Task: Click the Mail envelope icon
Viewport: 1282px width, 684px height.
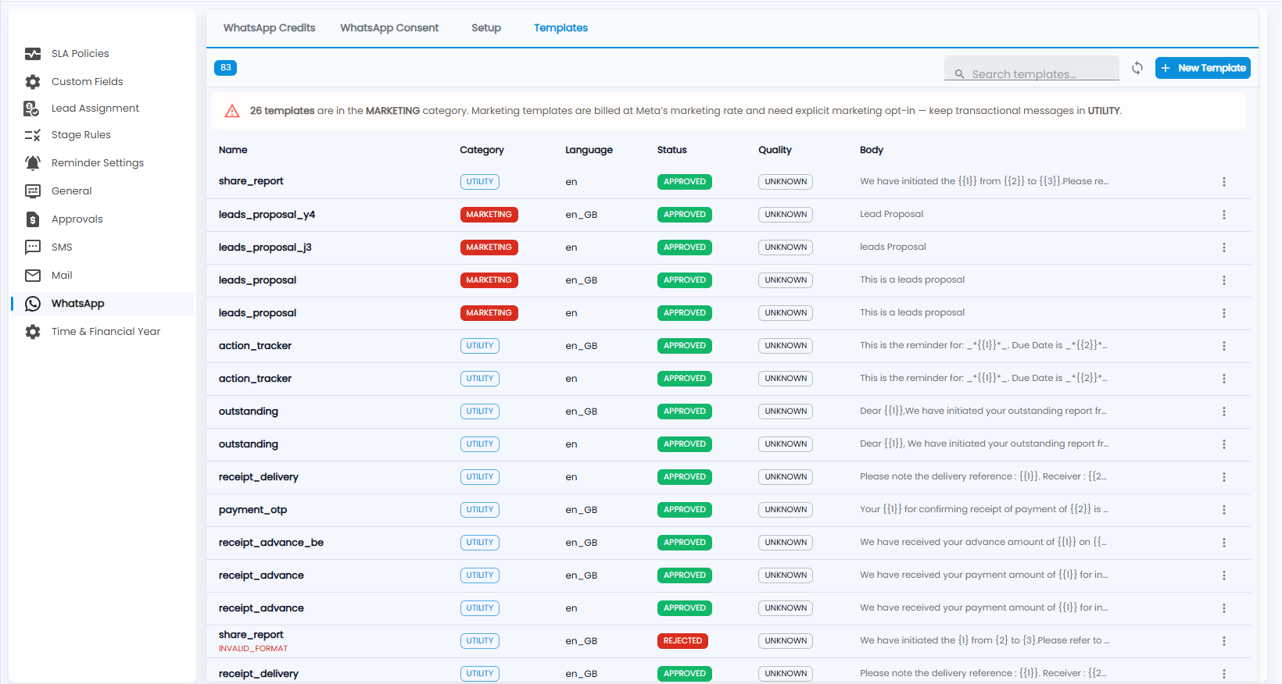Action: (33, 276)
